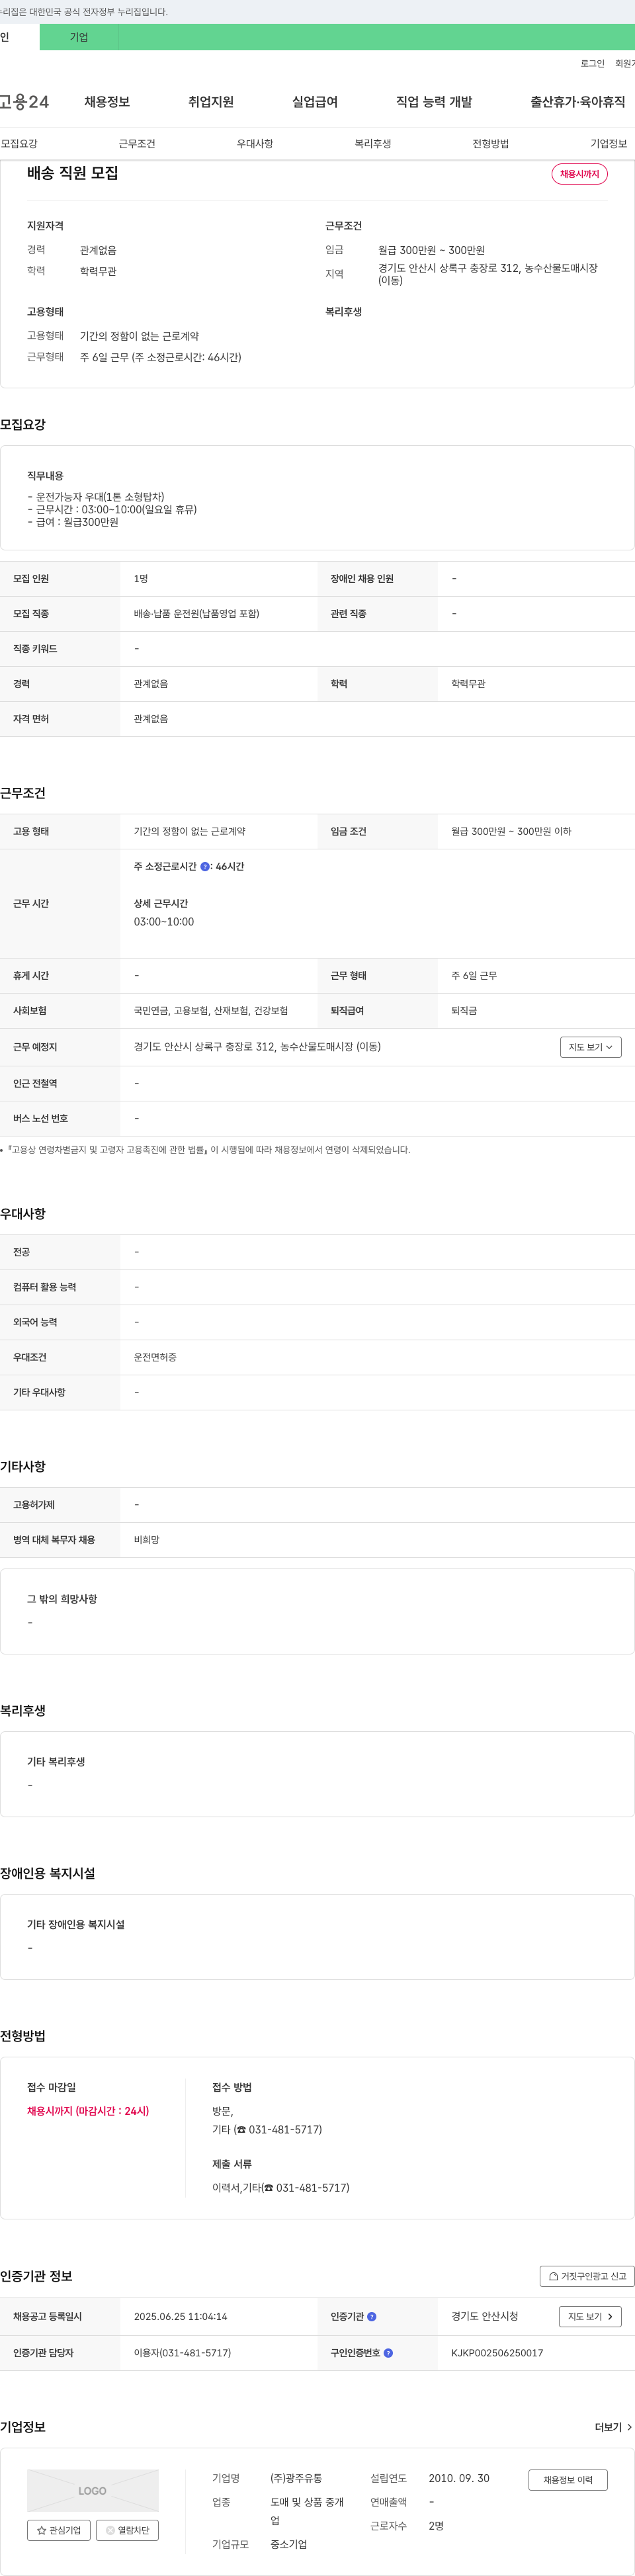
Task: Click the 상세 근무시간 value 03:00~10:00
Action: [x=164, y=922]
